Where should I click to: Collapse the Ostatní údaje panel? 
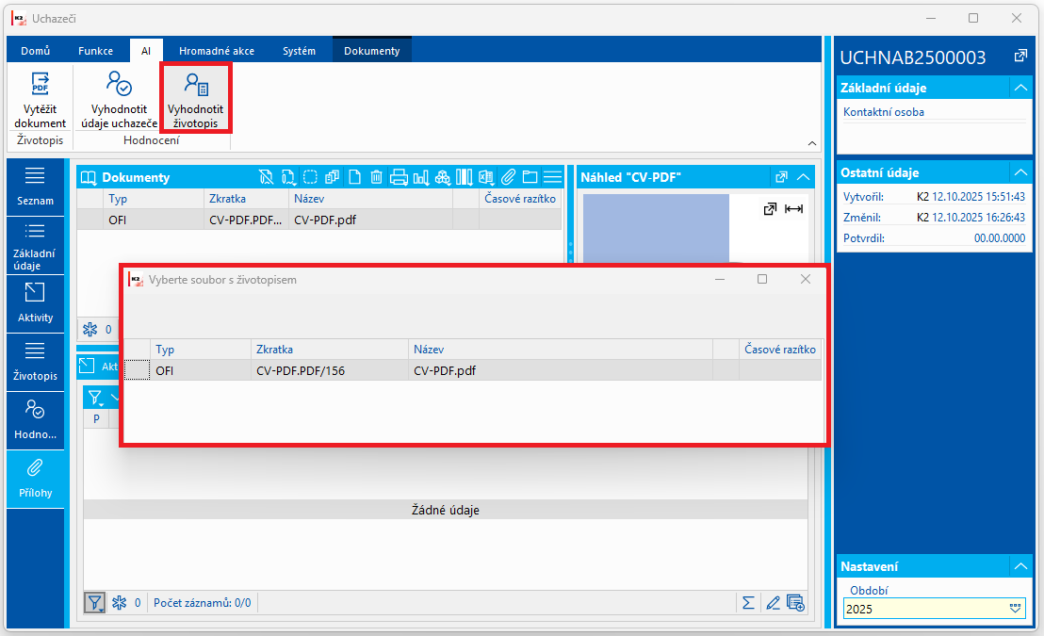tap(1020, 172)
